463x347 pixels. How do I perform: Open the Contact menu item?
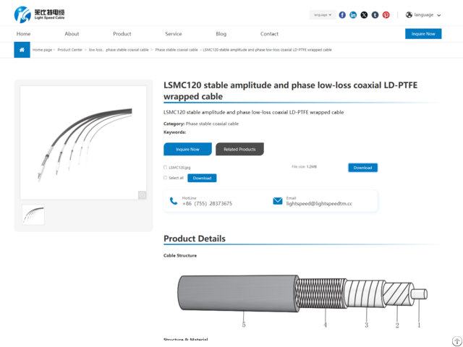[269, 34]
